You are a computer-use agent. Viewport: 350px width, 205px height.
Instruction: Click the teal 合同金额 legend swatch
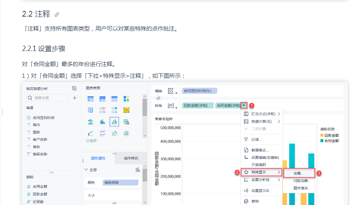point(322,140)
